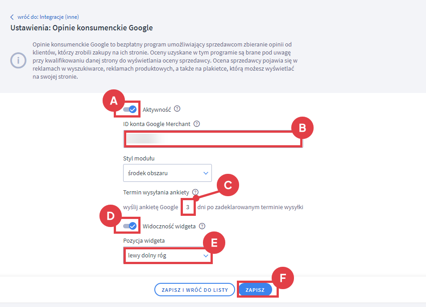Turn off the Widoczność widgeta switch
This screenshot has height=307, width=426.
coord(130,226)
